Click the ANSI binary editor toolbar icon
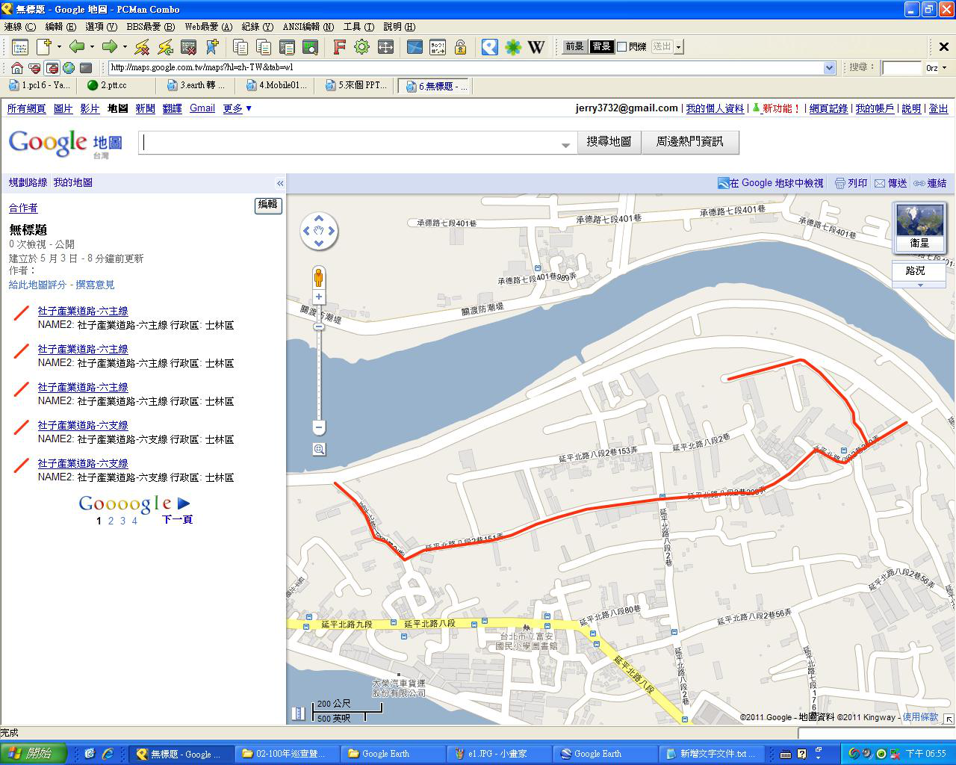The height and width of the screenshot is (765, 956). tap(438, 47)
